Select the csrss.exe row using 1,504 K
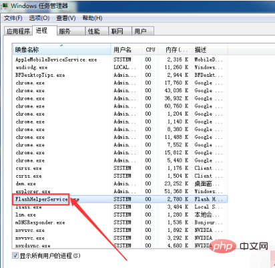Viewport: 275px width, 268px height. pos(119,176)
